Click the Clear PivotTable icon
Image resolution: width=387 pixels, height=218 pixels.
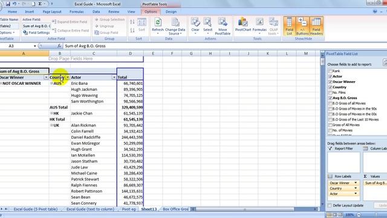195,26
